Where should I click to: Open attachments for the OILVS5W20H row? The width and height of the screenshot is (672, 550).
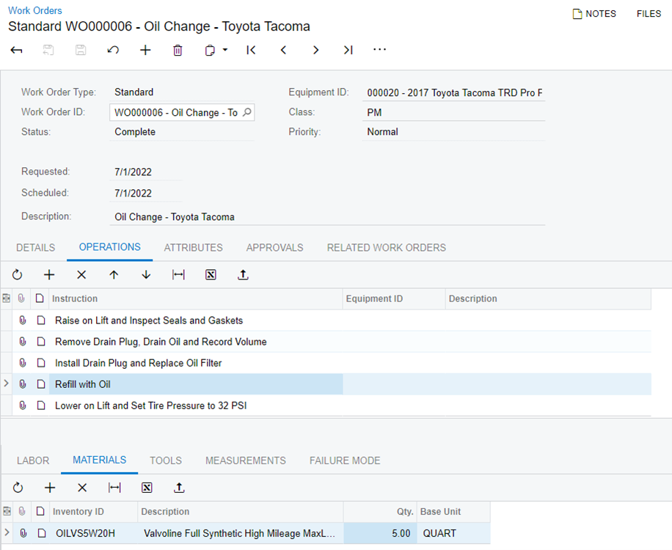click(x=23, y=533)
